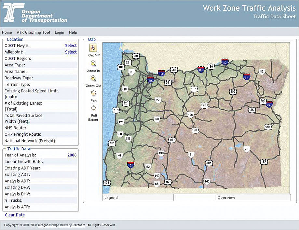The height and width of the screenshot is (230, 299).
Task: Click the Traffic Data Sheet heading
Action: tap(274, 17)
